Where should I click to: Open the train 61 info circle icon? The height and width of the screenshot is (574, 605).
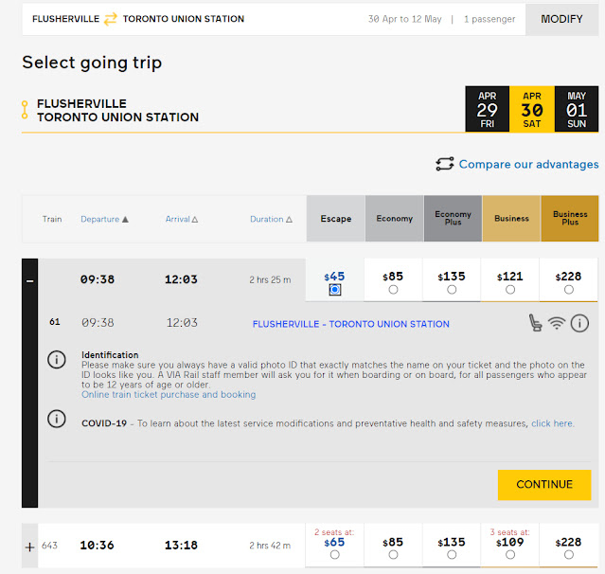[x=579, y=323]
